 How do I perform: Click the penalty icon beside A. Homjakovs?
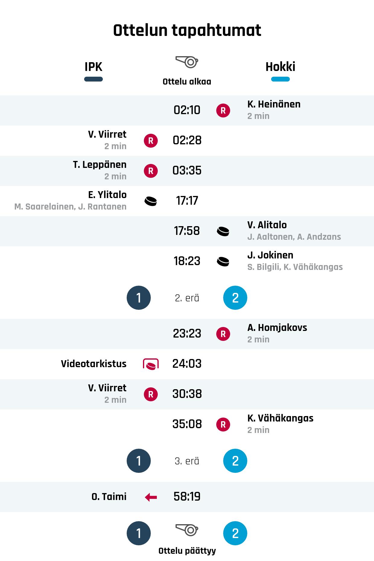tap(223, 334)
